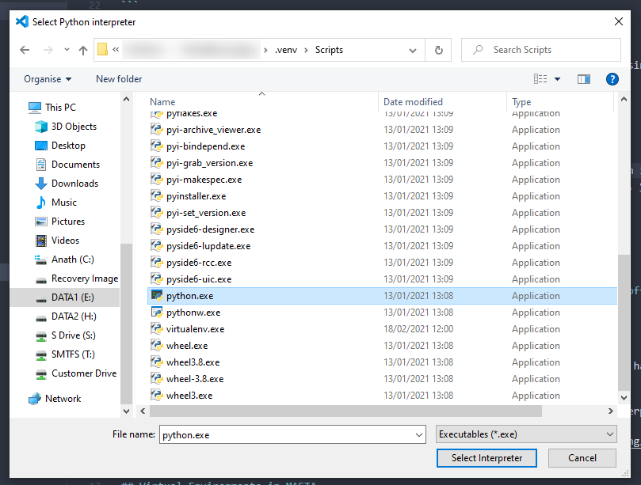Viewport: 641px width, 485px height.
Task: Open the Executables (*.exe) file type dropdown
Action: click(526, 434)
